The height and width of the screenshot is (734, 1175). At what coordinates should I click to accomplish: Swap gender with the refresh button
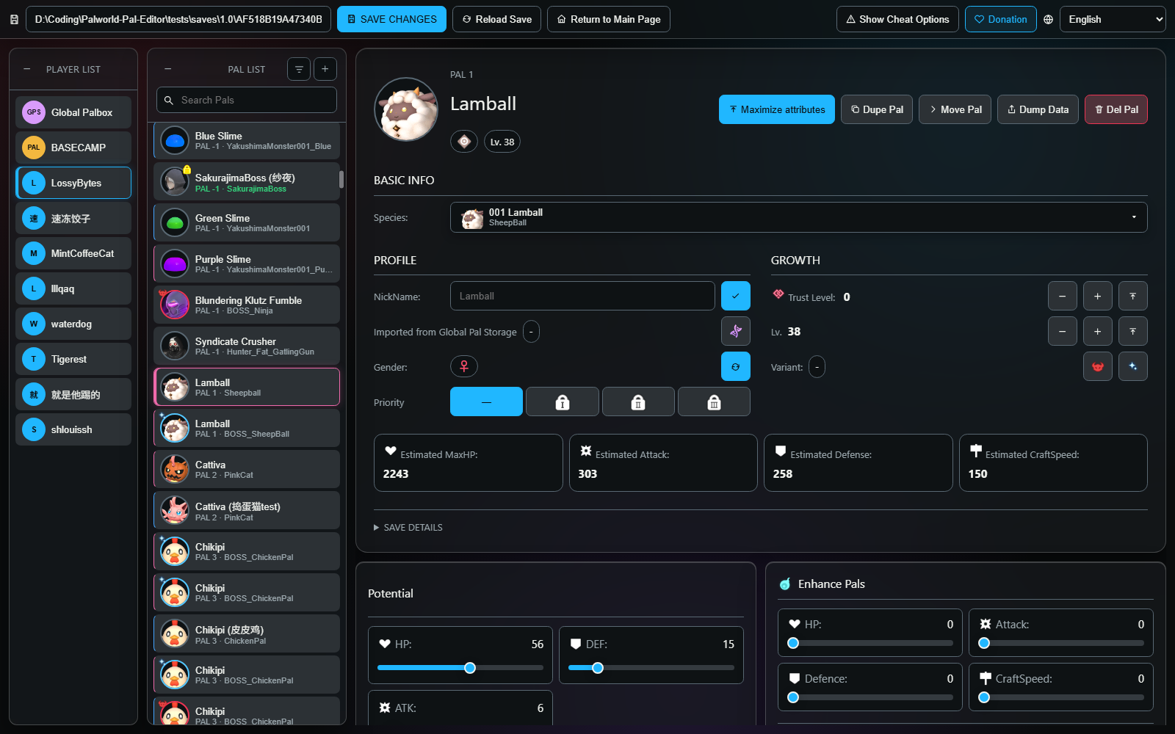click(736, 366)
